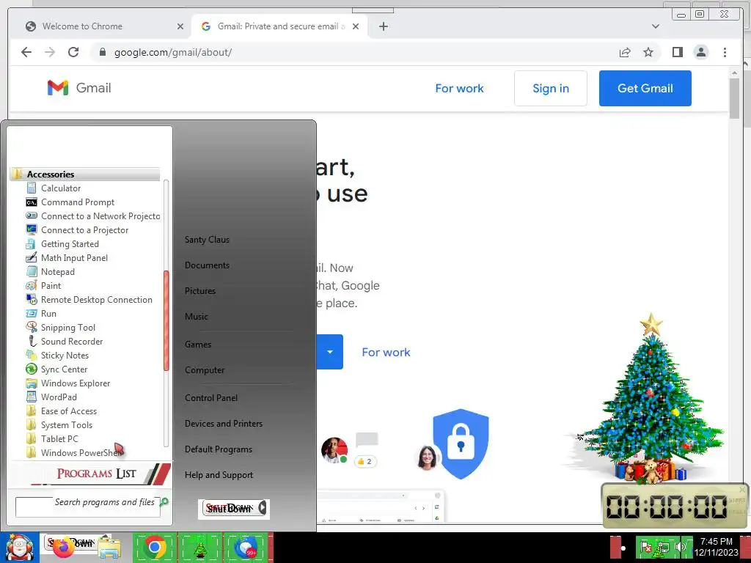Open Chrome icon on taskbar
The width and height of the screenshot is (751, 563).
pyautogui.click(x=154, y=547)
